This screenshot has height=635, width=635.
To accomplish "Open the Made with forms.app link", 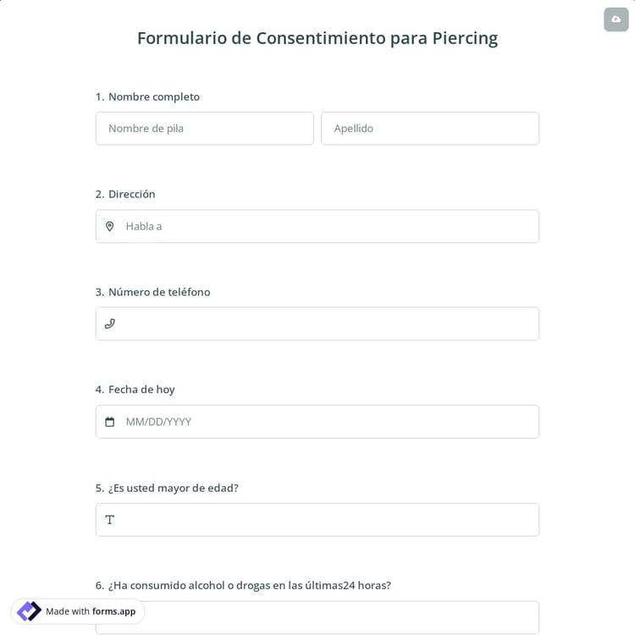I will [91, 611].
